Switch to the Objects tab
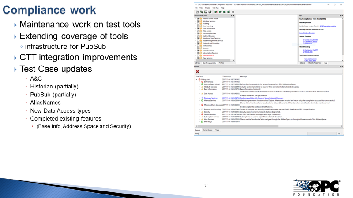The image size is (353, 198). pos(303,63)
